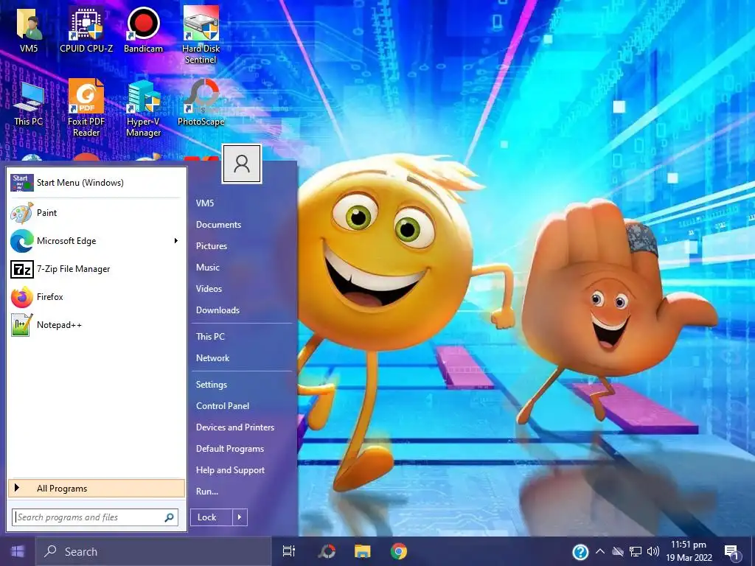
Task: Open Documents from start menu
Action: [218, 225]
